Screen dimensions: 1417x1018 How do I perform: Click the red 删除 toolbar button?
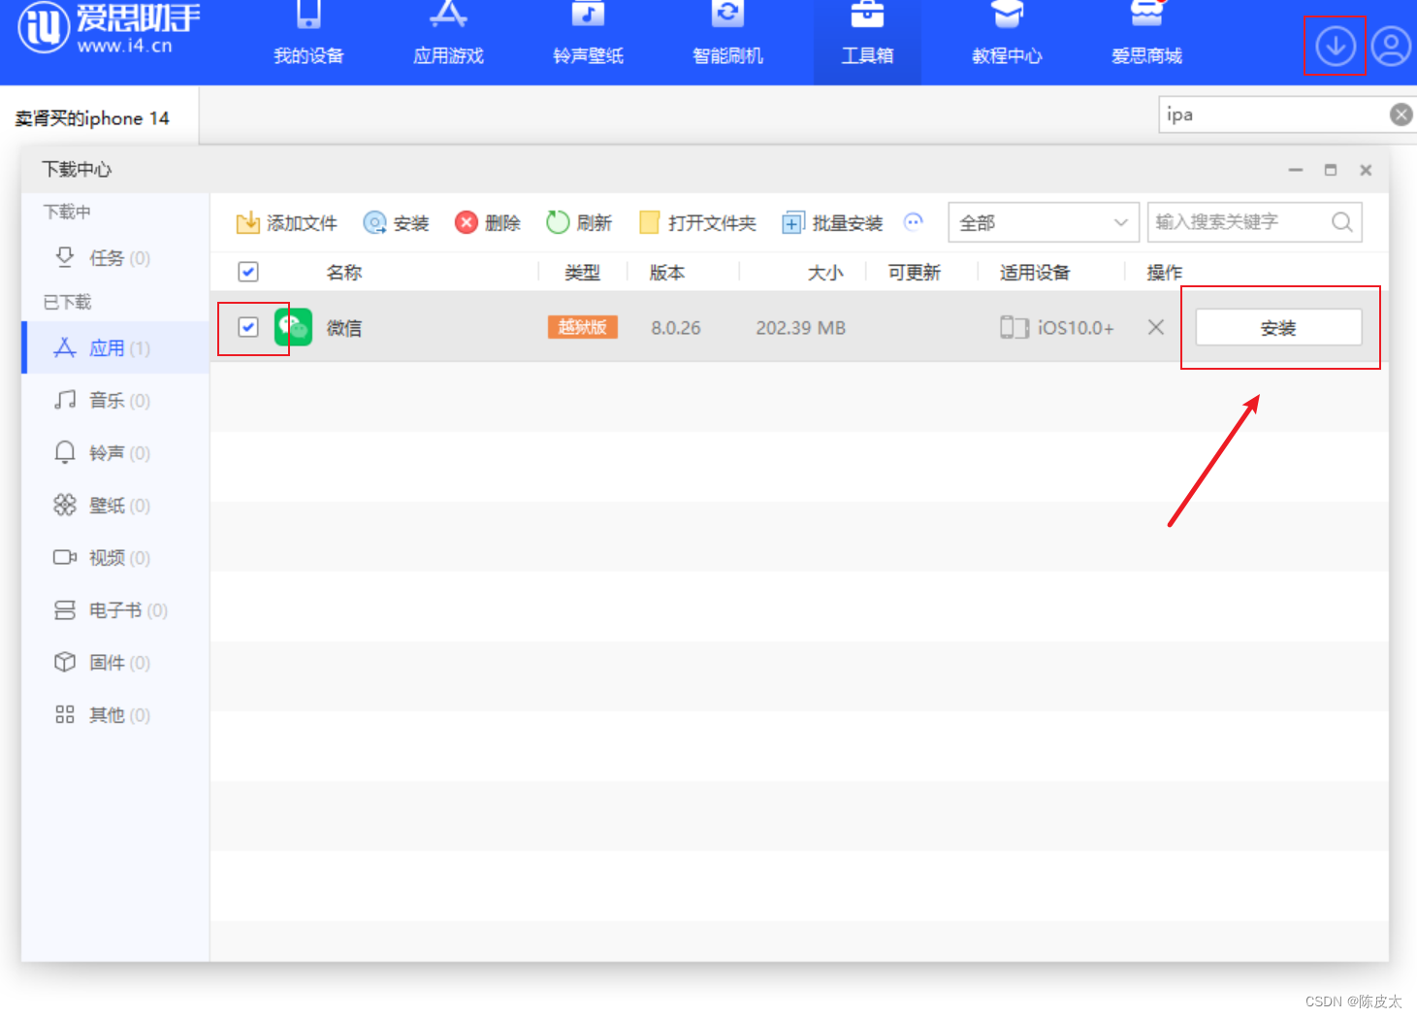click(x=488, y=222)
